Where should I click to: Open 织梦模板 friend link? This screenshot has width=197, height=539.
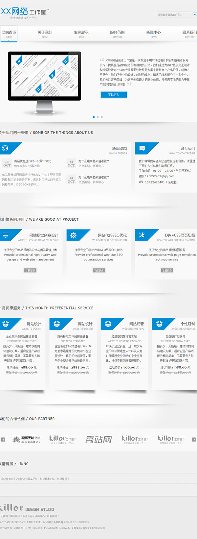[62, 479]
